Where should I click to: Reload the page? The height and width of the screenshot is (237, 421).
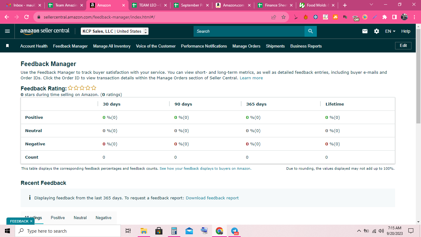click(27, 17)
